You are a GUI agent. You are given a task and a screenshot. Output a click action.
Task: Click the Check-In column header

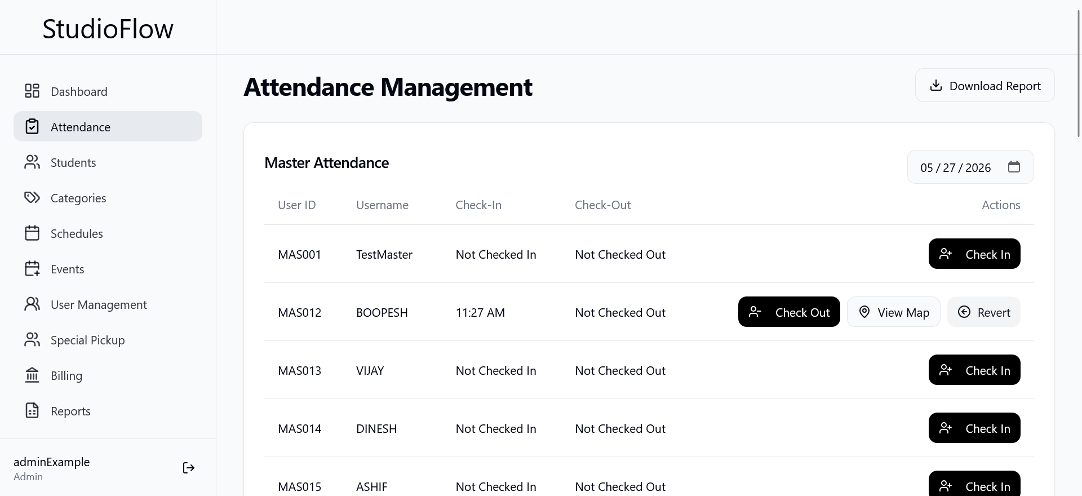(x=478, y=205)
